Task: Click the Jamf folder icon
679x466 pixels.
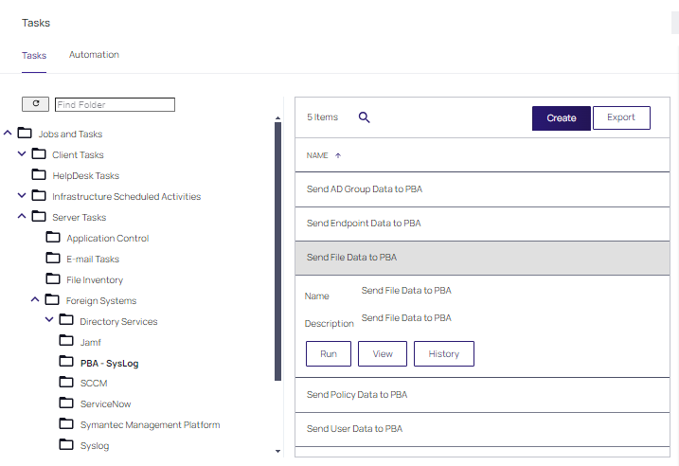Action: (x=66, y=341)
